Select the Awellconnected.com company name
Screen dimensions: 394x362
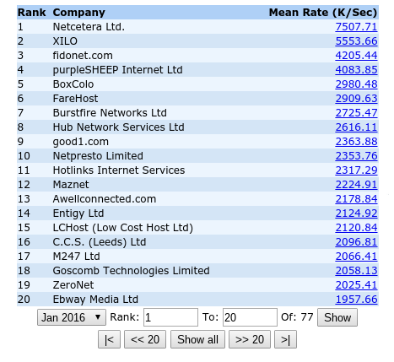pyautogui.click(x=105, y=199)
